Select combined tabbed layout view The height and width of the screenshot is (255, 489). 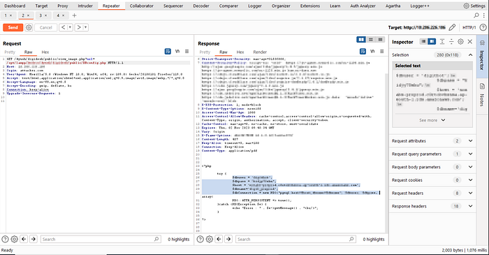(x=380, y=39)
